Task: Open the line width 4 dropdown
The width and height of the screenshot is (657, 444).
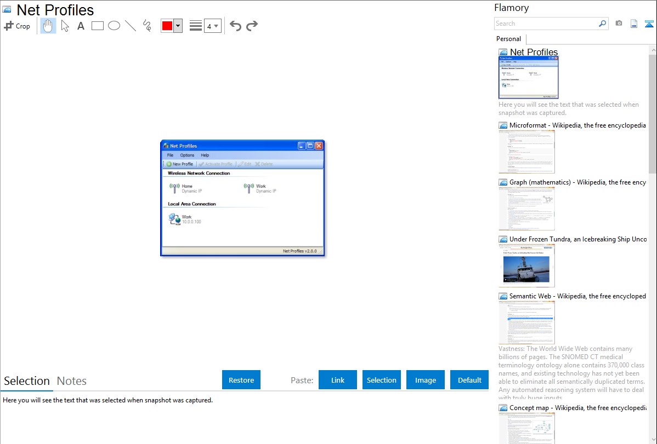Action: click(x=212, y=26)
